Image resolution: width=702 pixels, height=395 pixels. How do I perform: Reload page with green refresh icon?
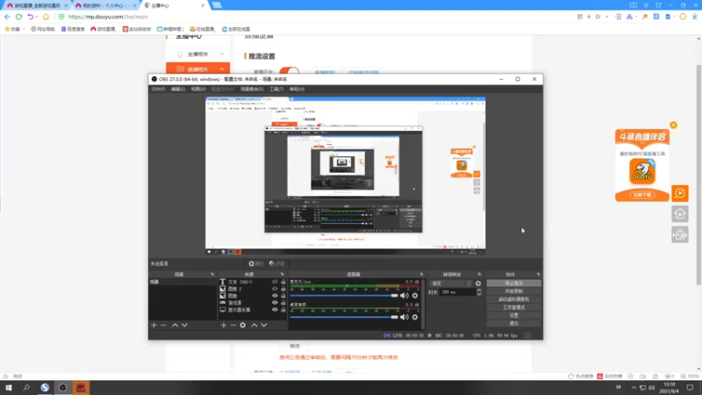click(18, 17)
